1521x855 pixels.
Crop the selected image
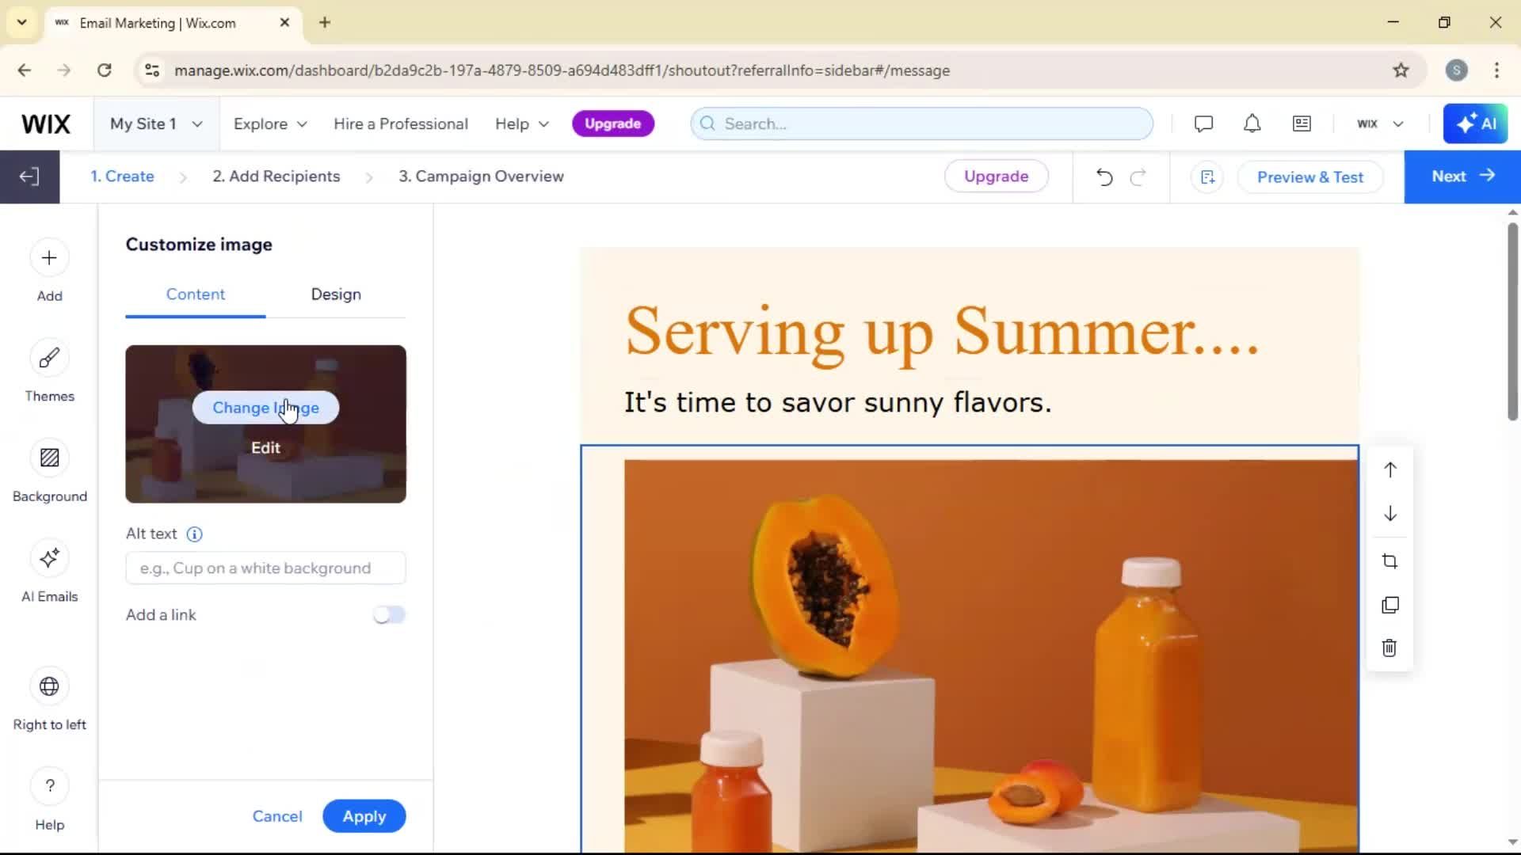(x=1389, y=561)
